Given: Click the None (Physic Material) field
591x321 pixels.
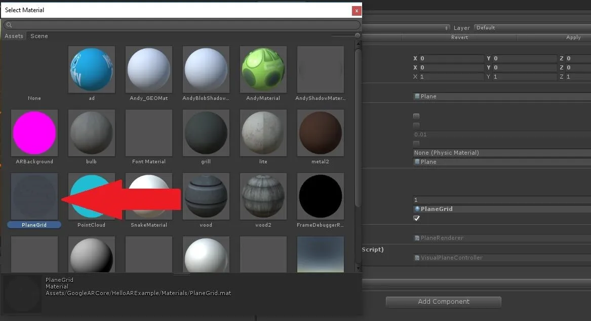Looking at the screenshot, I should pos(502,153).
